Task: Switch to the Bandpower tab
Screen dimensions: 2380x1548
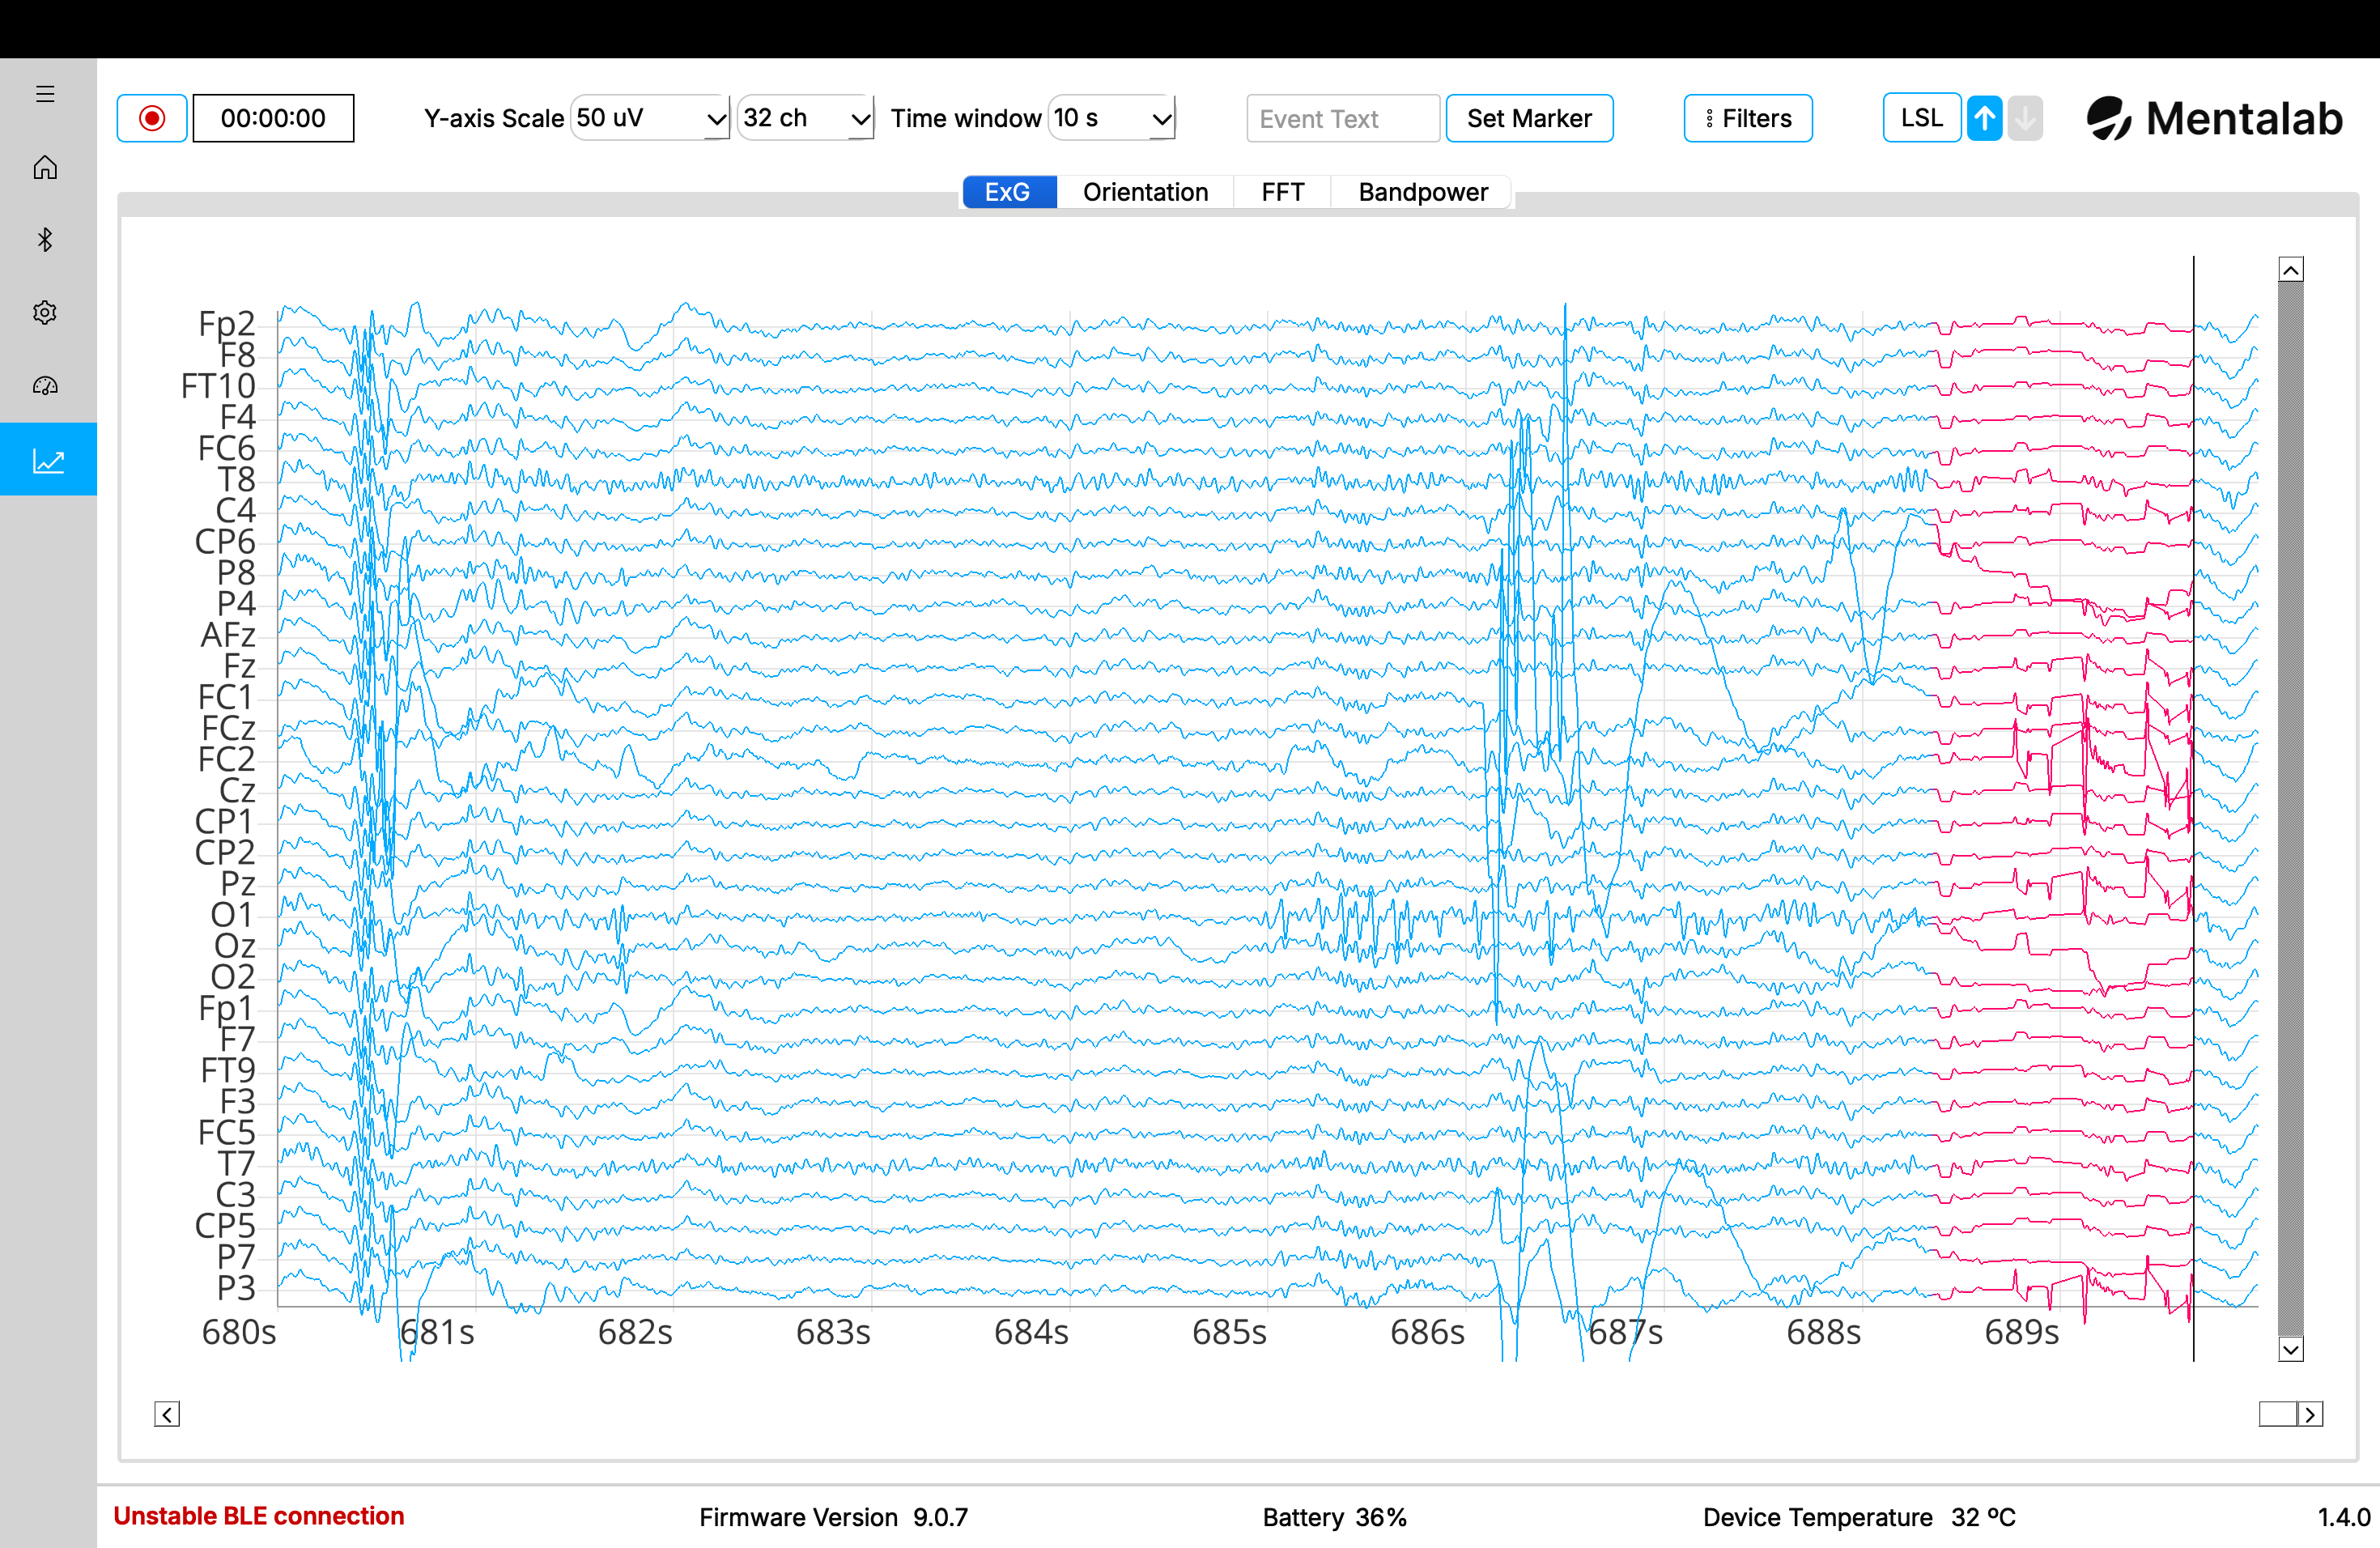Action: tap(1422, 192)
